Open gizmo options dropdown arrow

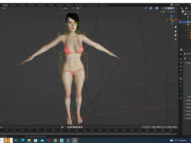pos(153,8)
